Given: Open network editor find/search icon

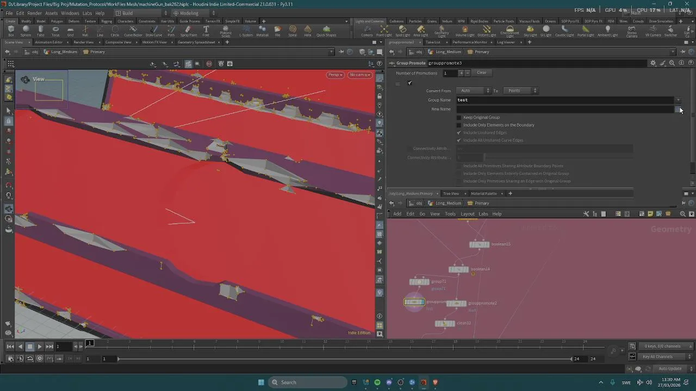Looking at the screenshot, I should (683, 214).
